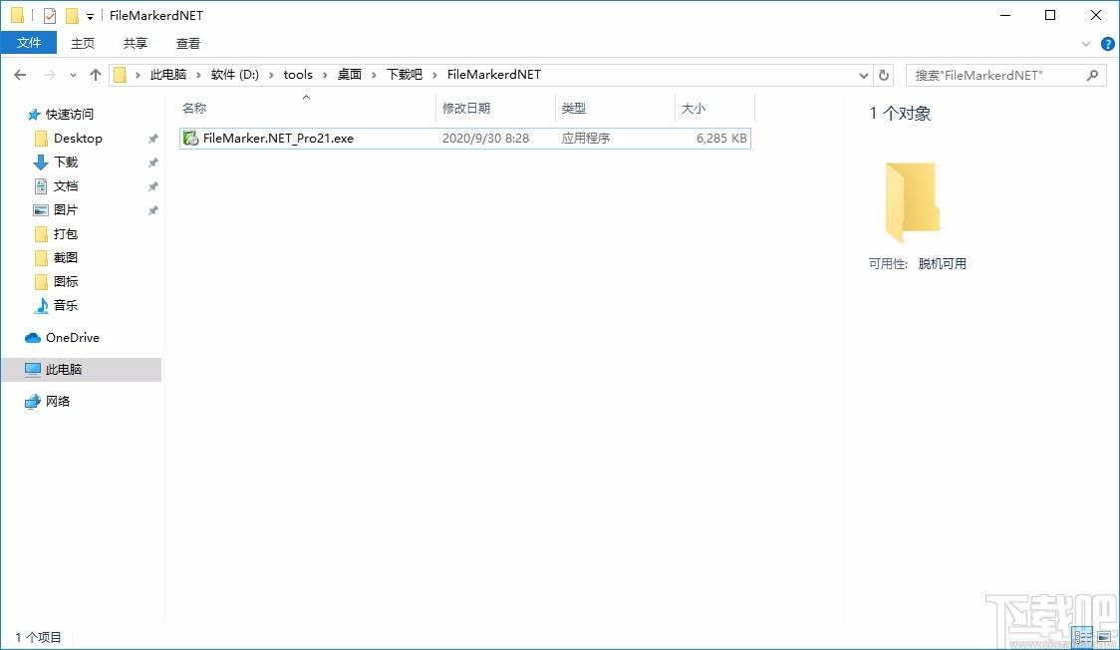Click the Back navigation arrow
The width and height of the screenshot is (1120, 650).
20,75
